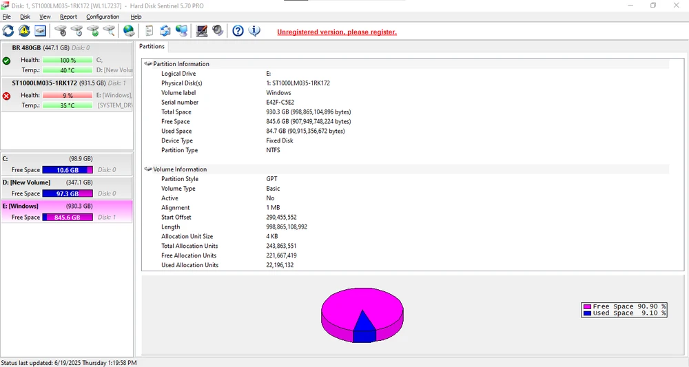Open the blue info bubble icon
Screen dimensions: 689x367
254,31
